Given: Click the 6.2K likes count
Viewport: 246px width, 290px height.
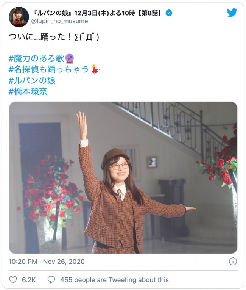Looking at the screenshot, I should click(29, 280).
